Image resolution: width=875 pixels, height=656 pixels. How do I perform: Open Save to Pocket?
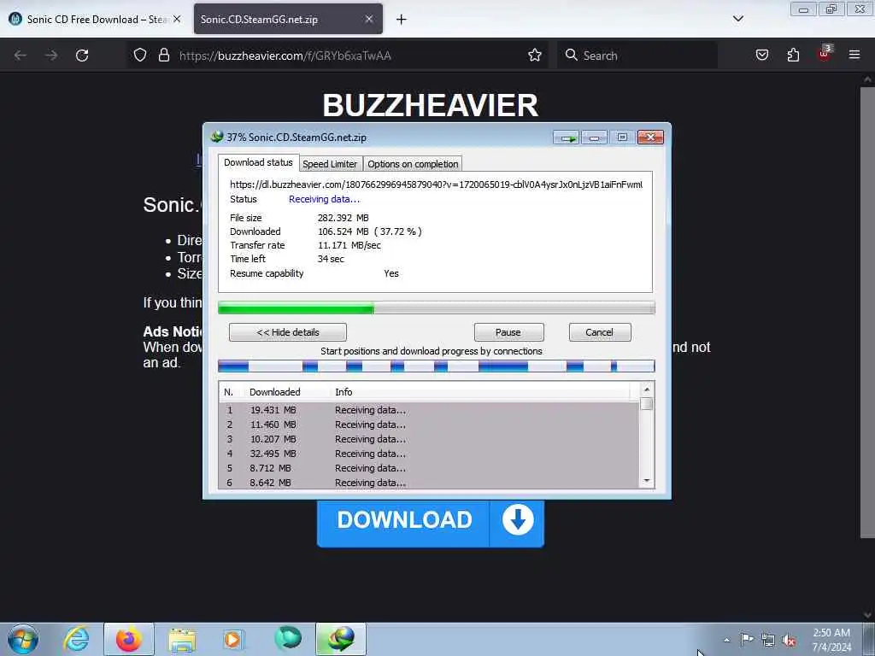[x=761, y=55]
